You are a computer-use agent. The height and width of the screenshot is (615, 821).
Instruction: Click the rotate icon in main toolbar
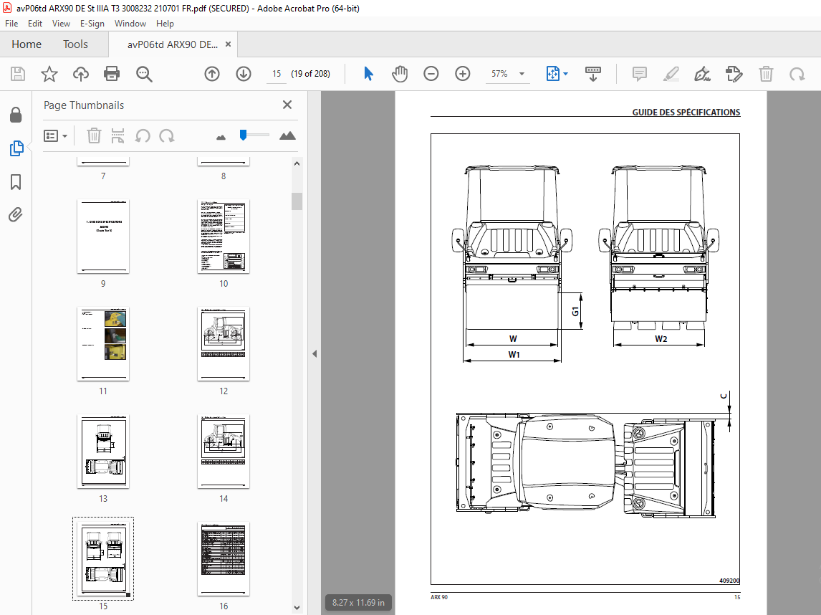point(797,74)
